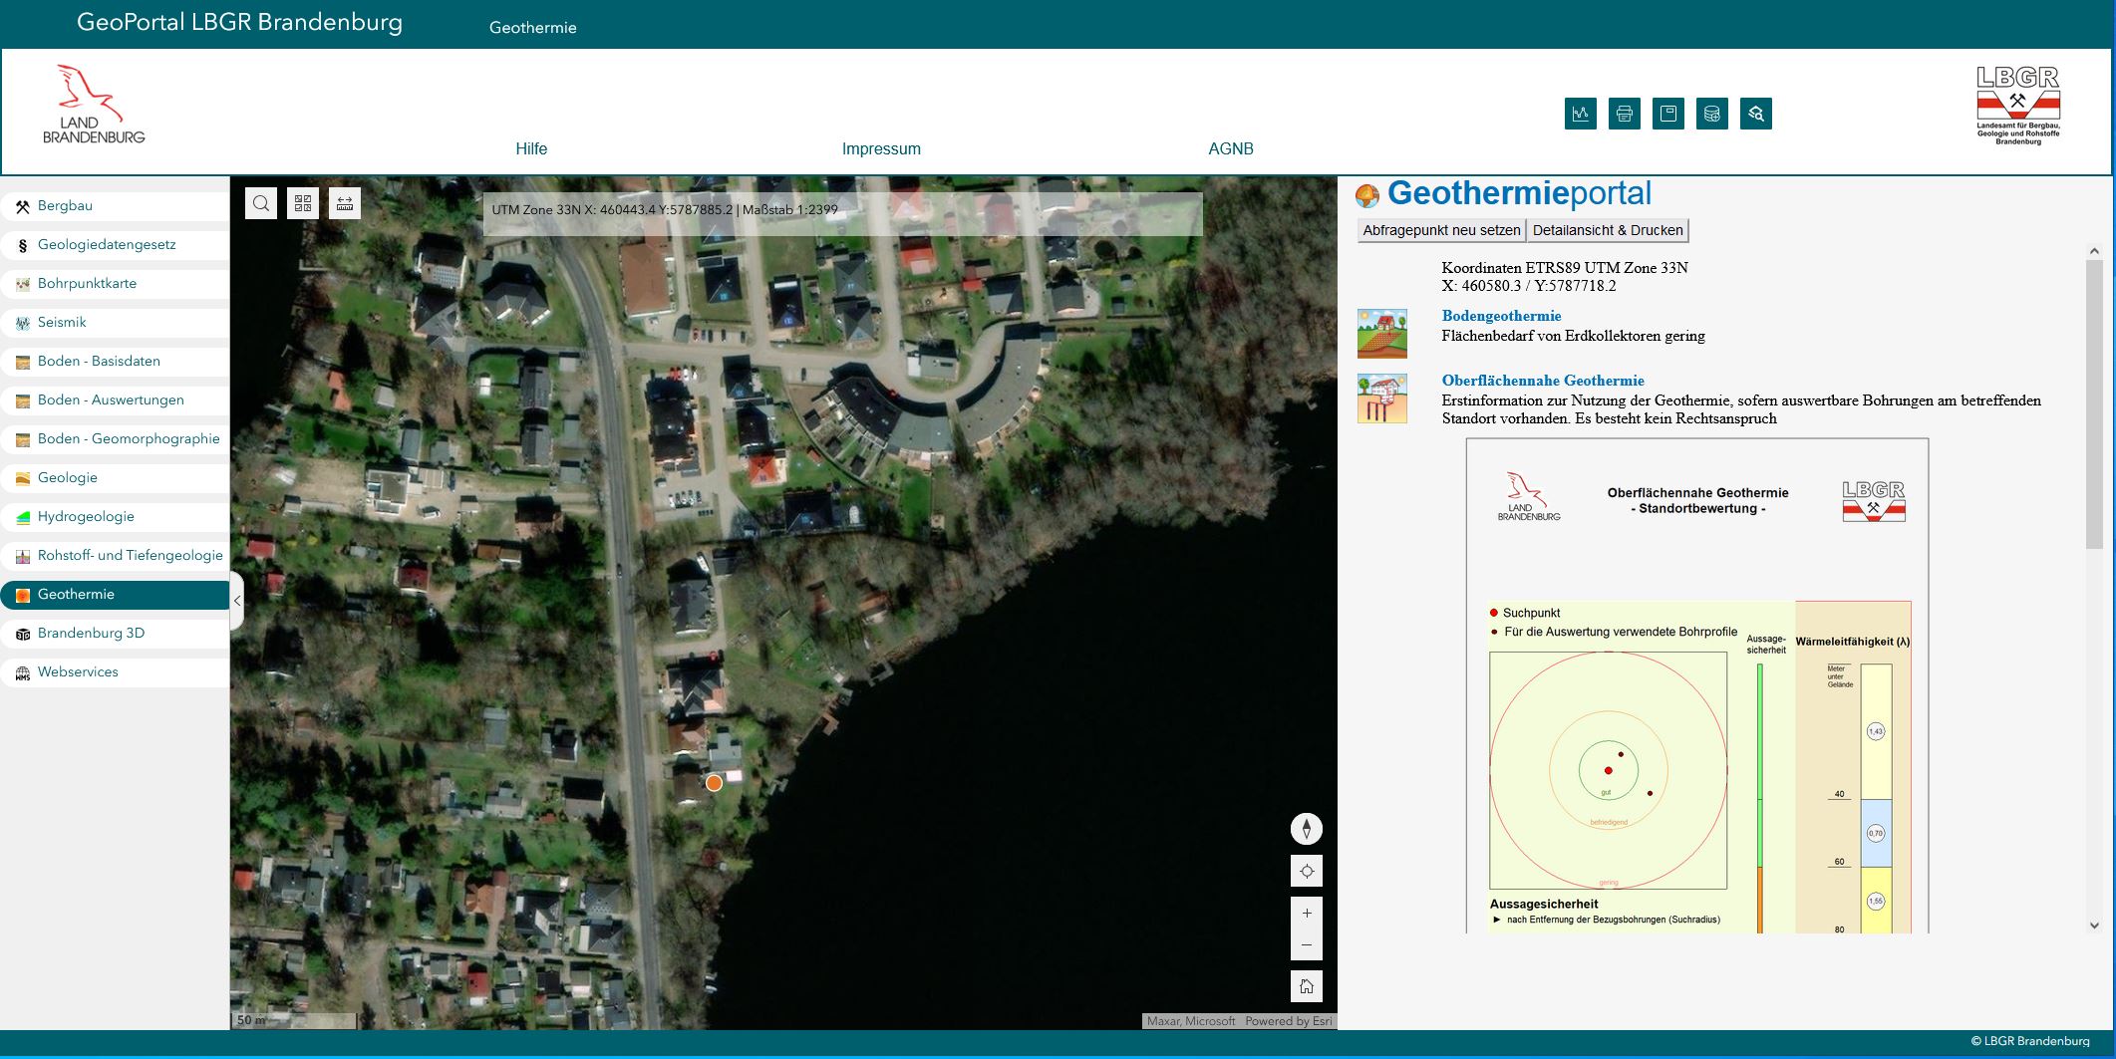The width and height of the screenshot is (2116, 1059).
Task: Open the Impressum link
Action: tap(881, 148)
